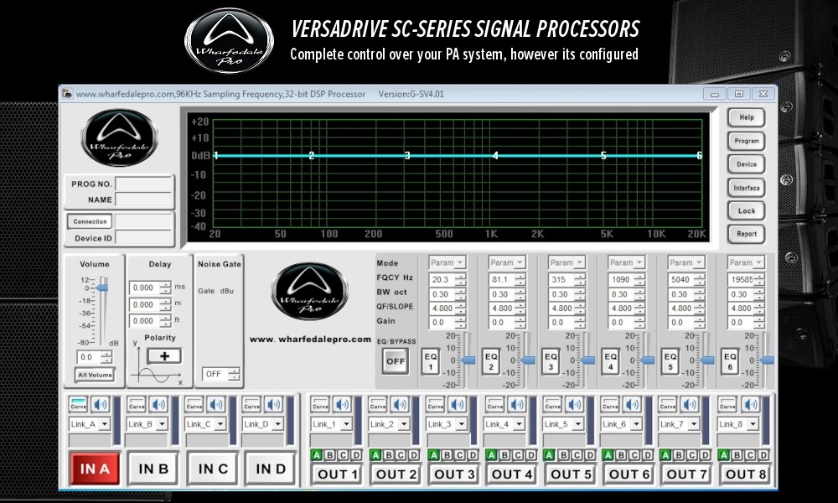Click the EQ 4 gain slider handle

click(648, 360)
